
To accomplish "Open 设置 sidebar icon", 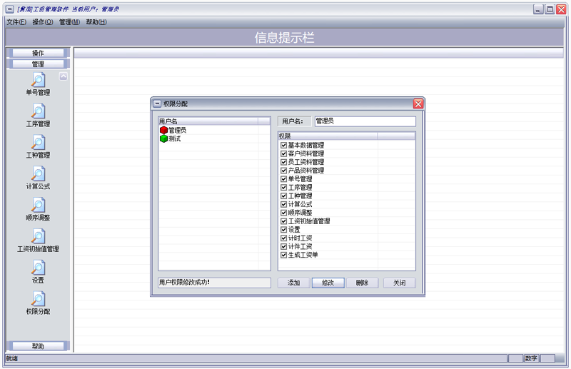I will click(39, 268).
